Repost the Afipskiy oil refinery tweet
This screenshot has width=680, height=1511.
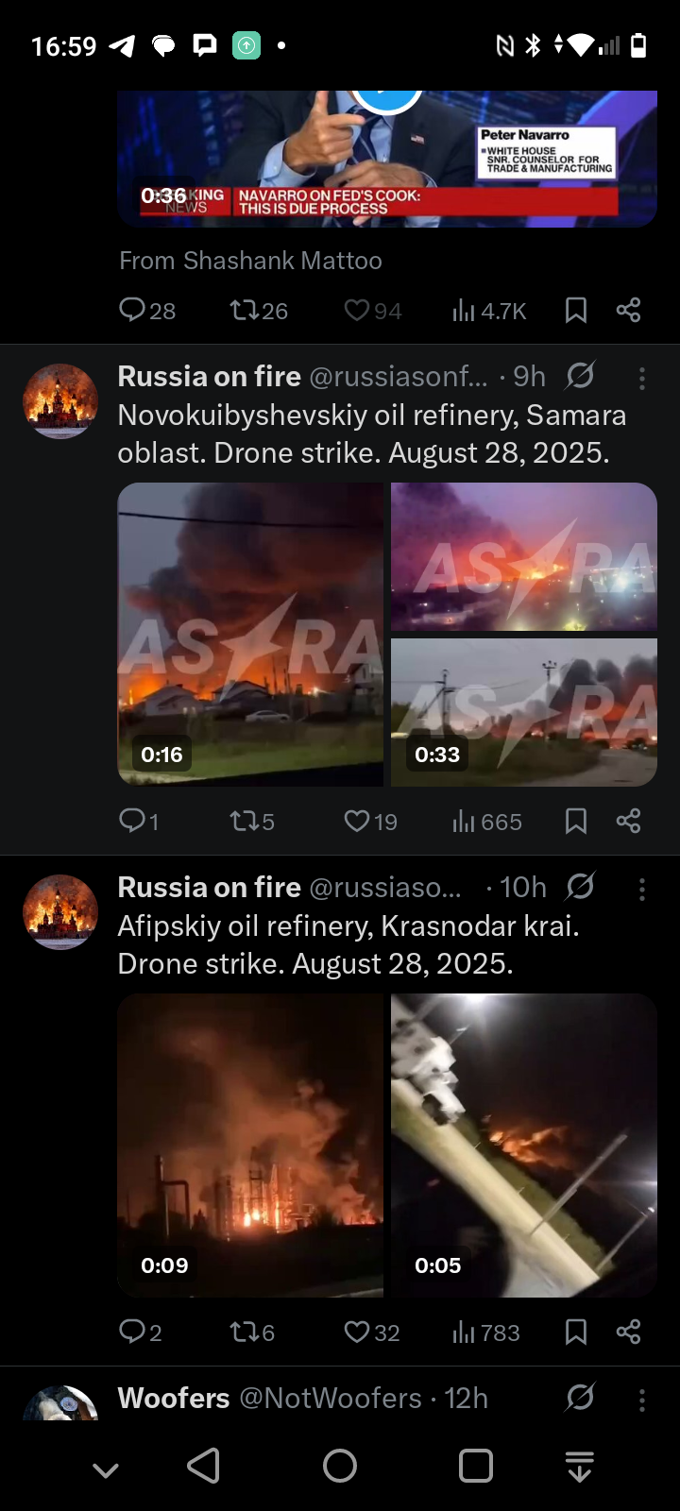click(x=252, y=1332)
